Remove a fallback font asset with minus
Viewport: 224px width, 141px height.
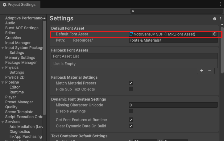tap(209, 71)
